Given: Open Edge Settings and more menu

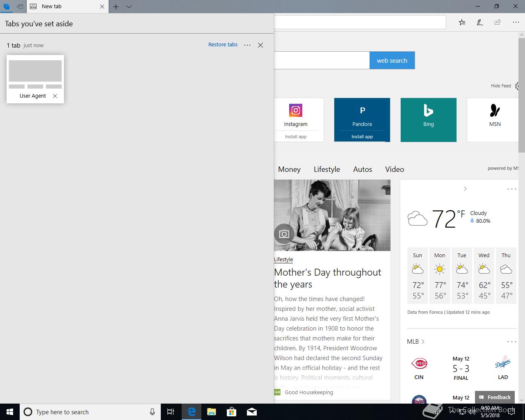Looking at the screenshot, I should coord(516,22).
